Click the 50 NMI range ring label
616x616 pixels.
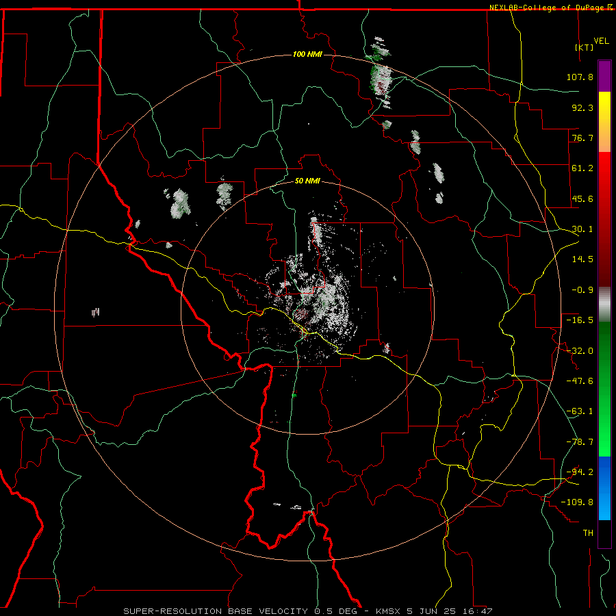pos(307,181)
